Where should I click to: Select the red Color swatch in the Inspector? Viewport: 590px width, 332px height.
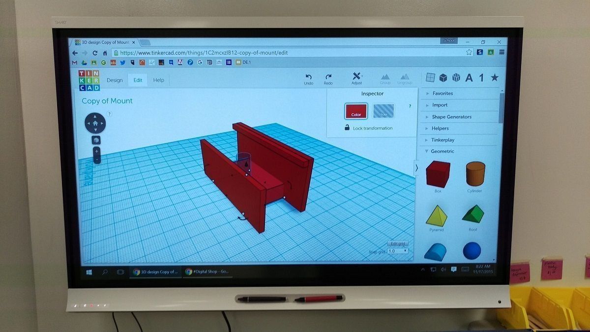coord(355,111)
